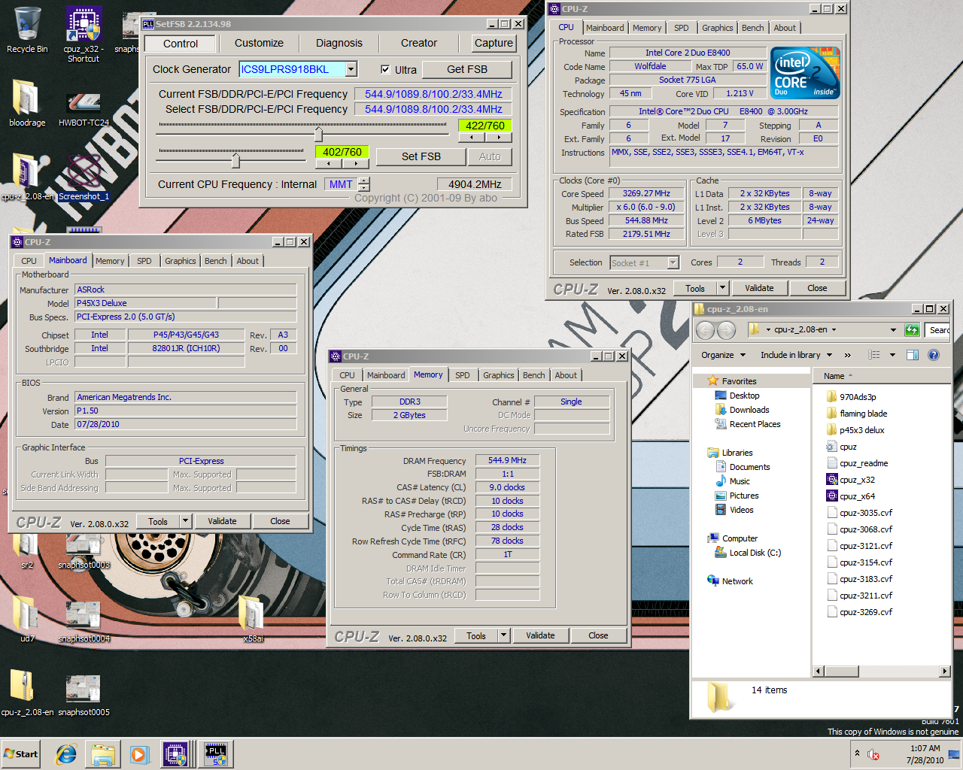The image size is (963, 770).
Task: Open the Organize menu in Explorer
Action: click(x=723, y=355)
